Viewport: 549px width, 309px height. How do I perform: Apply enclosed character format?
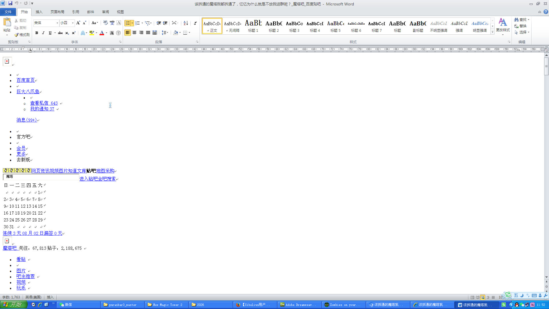118,33
